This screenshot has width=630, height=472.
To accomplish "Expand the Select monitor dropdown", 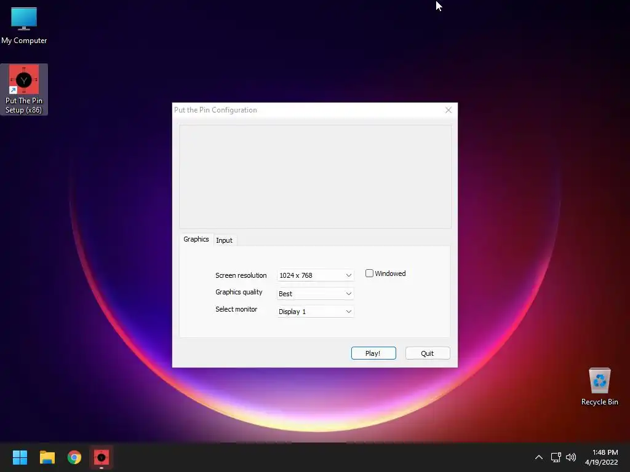I will pos(316,312).
